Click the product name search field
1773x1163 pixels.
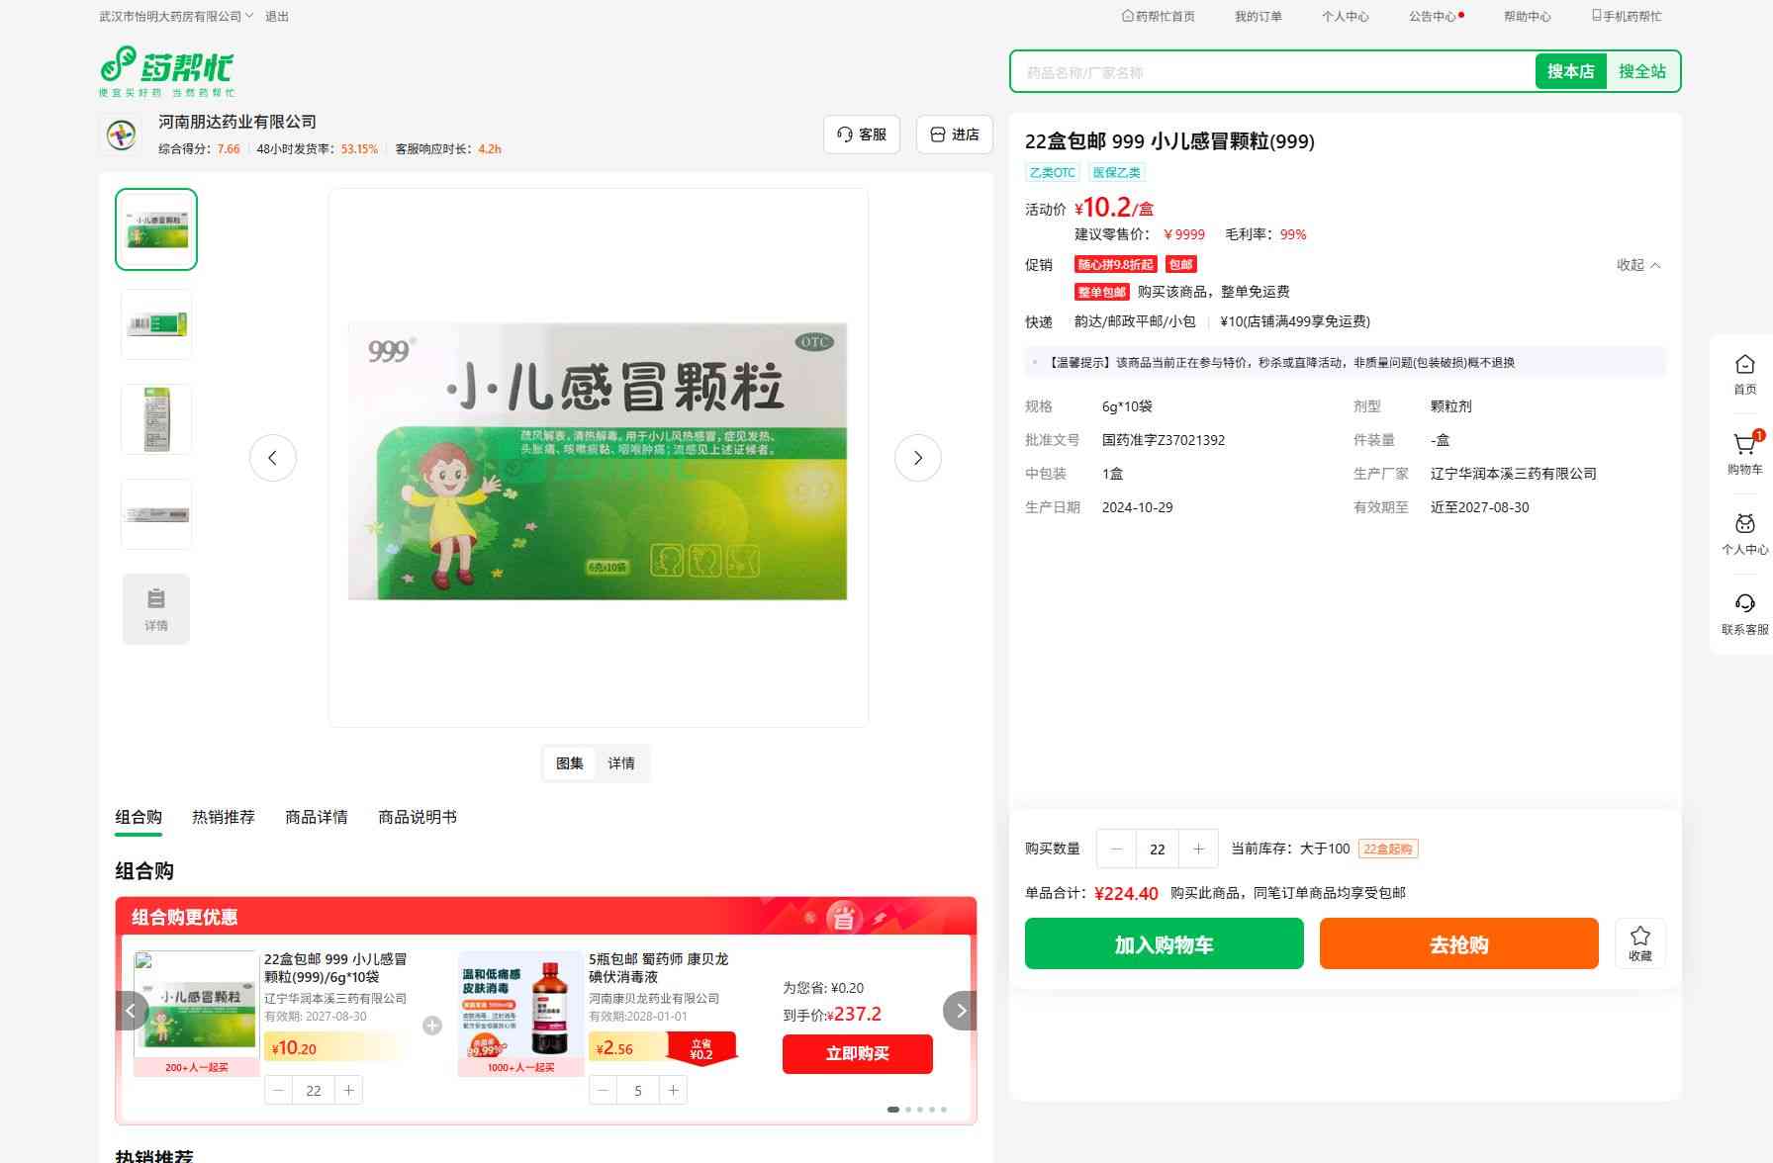1271,72
